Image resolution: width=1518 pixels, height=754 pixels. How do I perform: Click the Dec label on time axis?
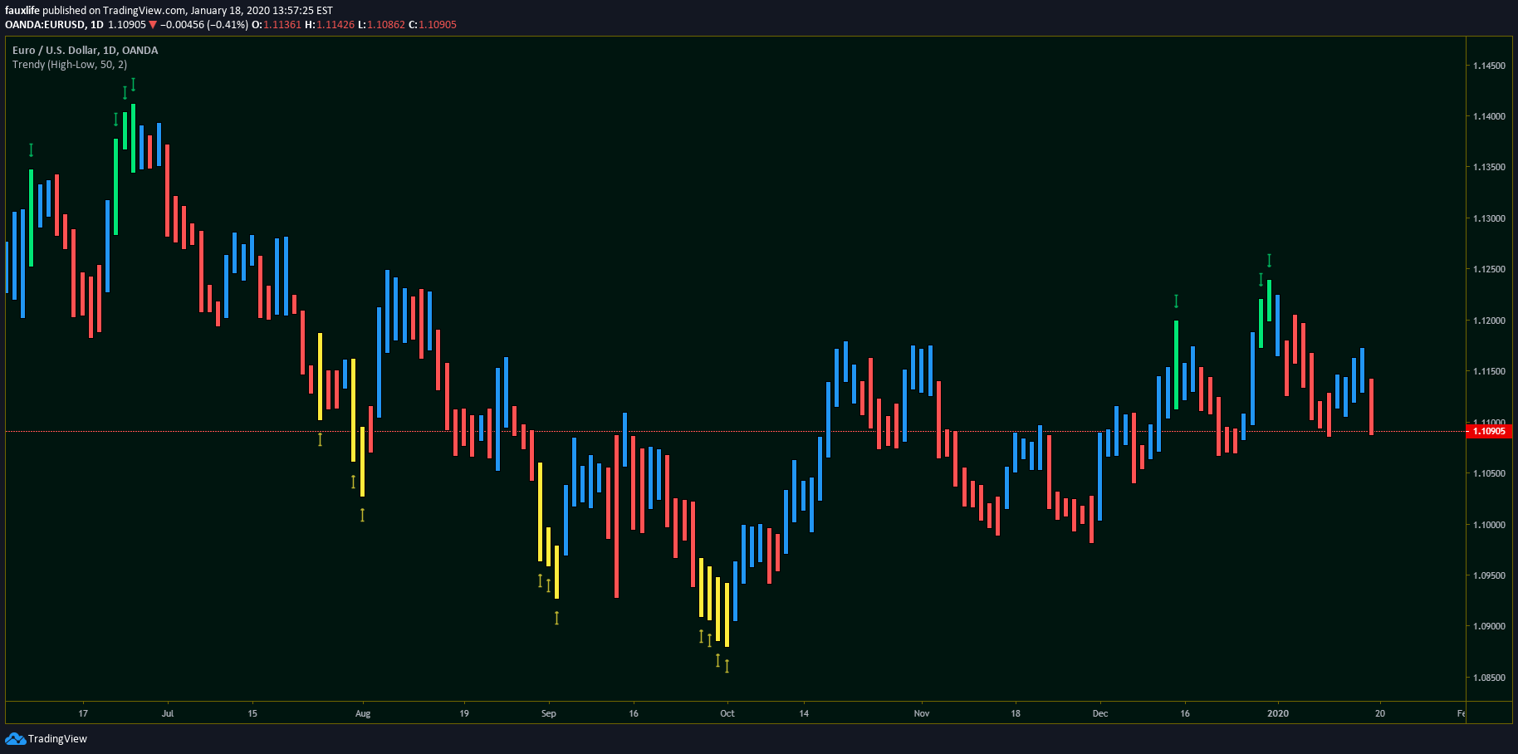[x=1100, y=713]
